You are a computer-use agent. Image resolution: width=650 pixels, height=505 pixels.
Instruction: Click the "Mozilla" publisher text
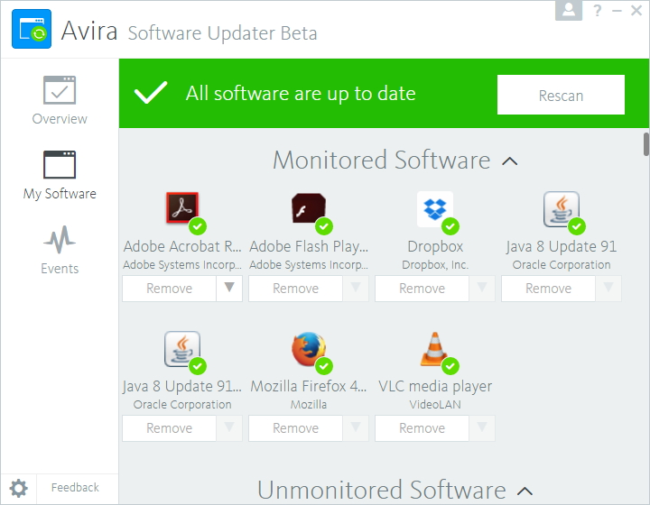[309, 404]
